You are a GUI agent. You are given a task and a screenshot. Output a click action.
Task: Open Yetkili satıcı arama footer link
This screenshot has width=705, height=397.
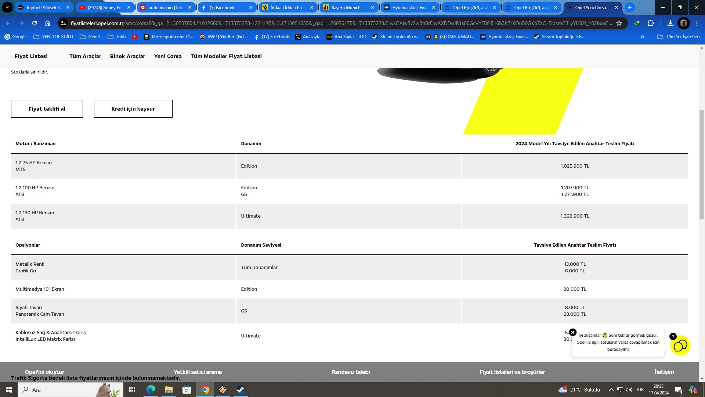pyautogui.click(x=198, y=372)
